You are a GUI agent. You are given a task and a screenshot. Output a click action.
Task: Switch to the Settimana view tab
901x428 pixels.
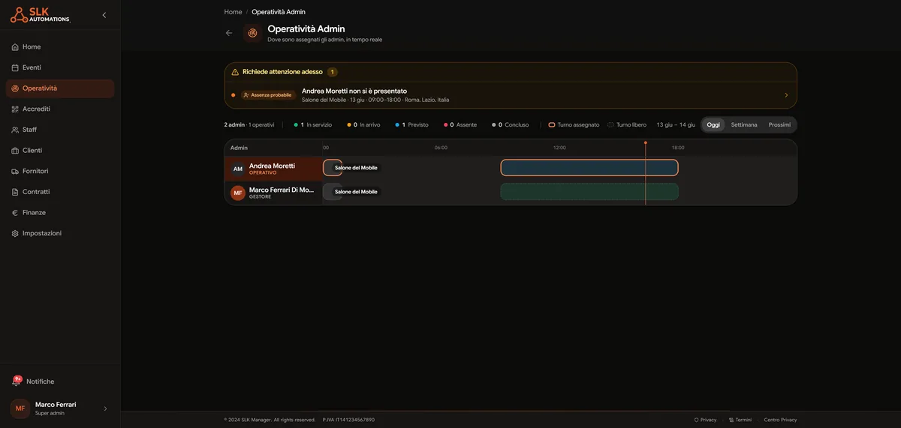(x=744, y=124)
